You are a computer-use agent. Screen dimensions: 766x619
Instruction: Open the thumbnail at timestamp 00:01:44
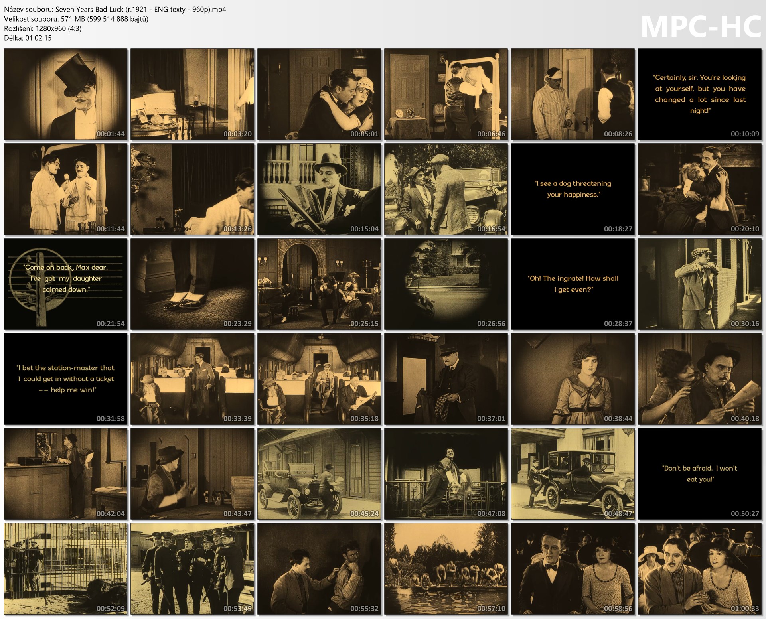[x=65, y=94]
